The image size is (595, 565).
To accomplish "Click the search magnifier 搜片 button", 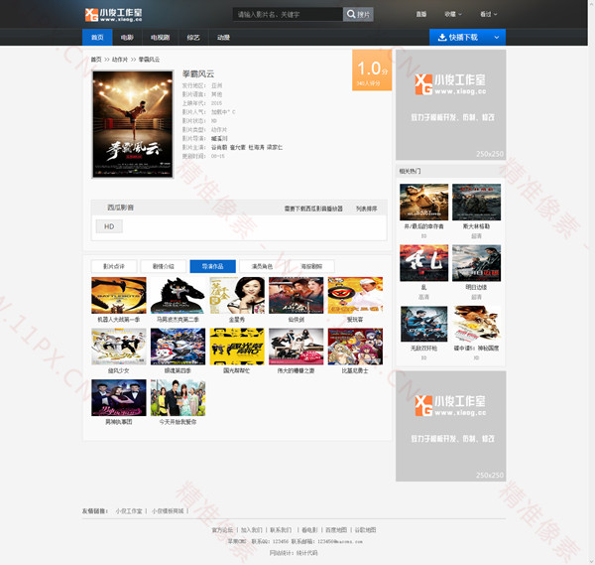I will [x=357, y=15].
